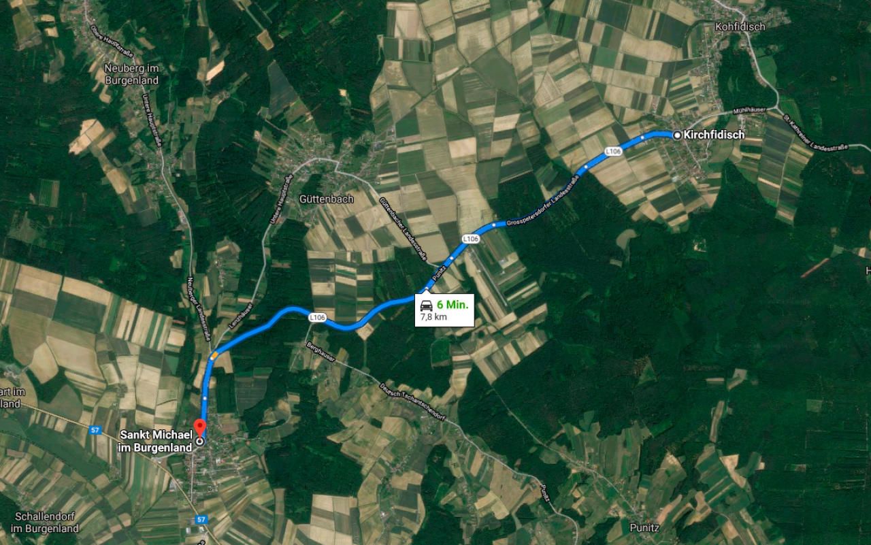871x545 pixels.
Task: Click the Sankt Michael destination circle marker
Action: tap(199, 441)
